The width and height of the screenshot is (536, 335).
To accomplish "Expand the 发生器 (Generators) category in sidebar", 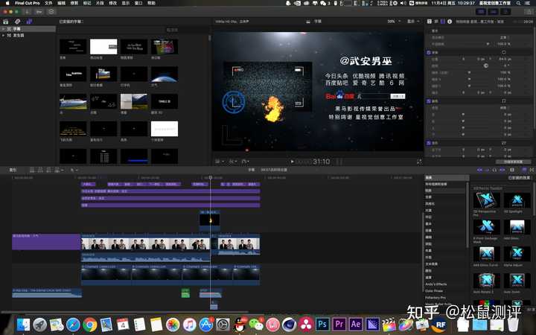I will (3, 35).
